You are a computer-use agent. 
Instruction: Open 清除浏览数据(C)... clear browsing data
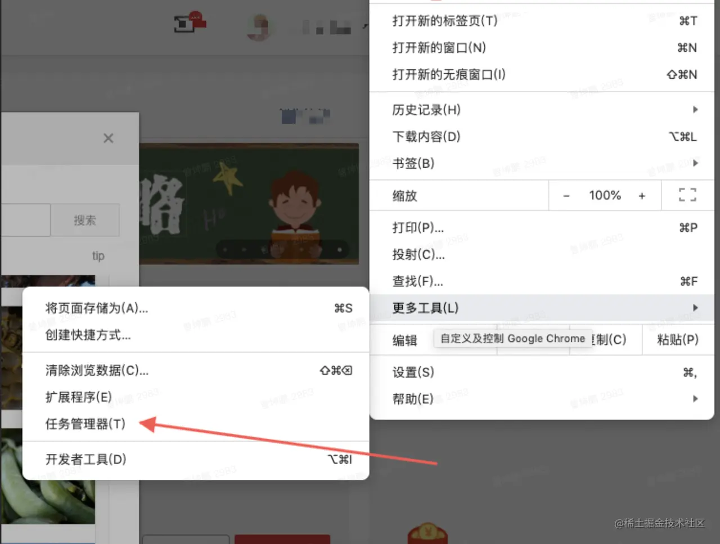(196, 370)
